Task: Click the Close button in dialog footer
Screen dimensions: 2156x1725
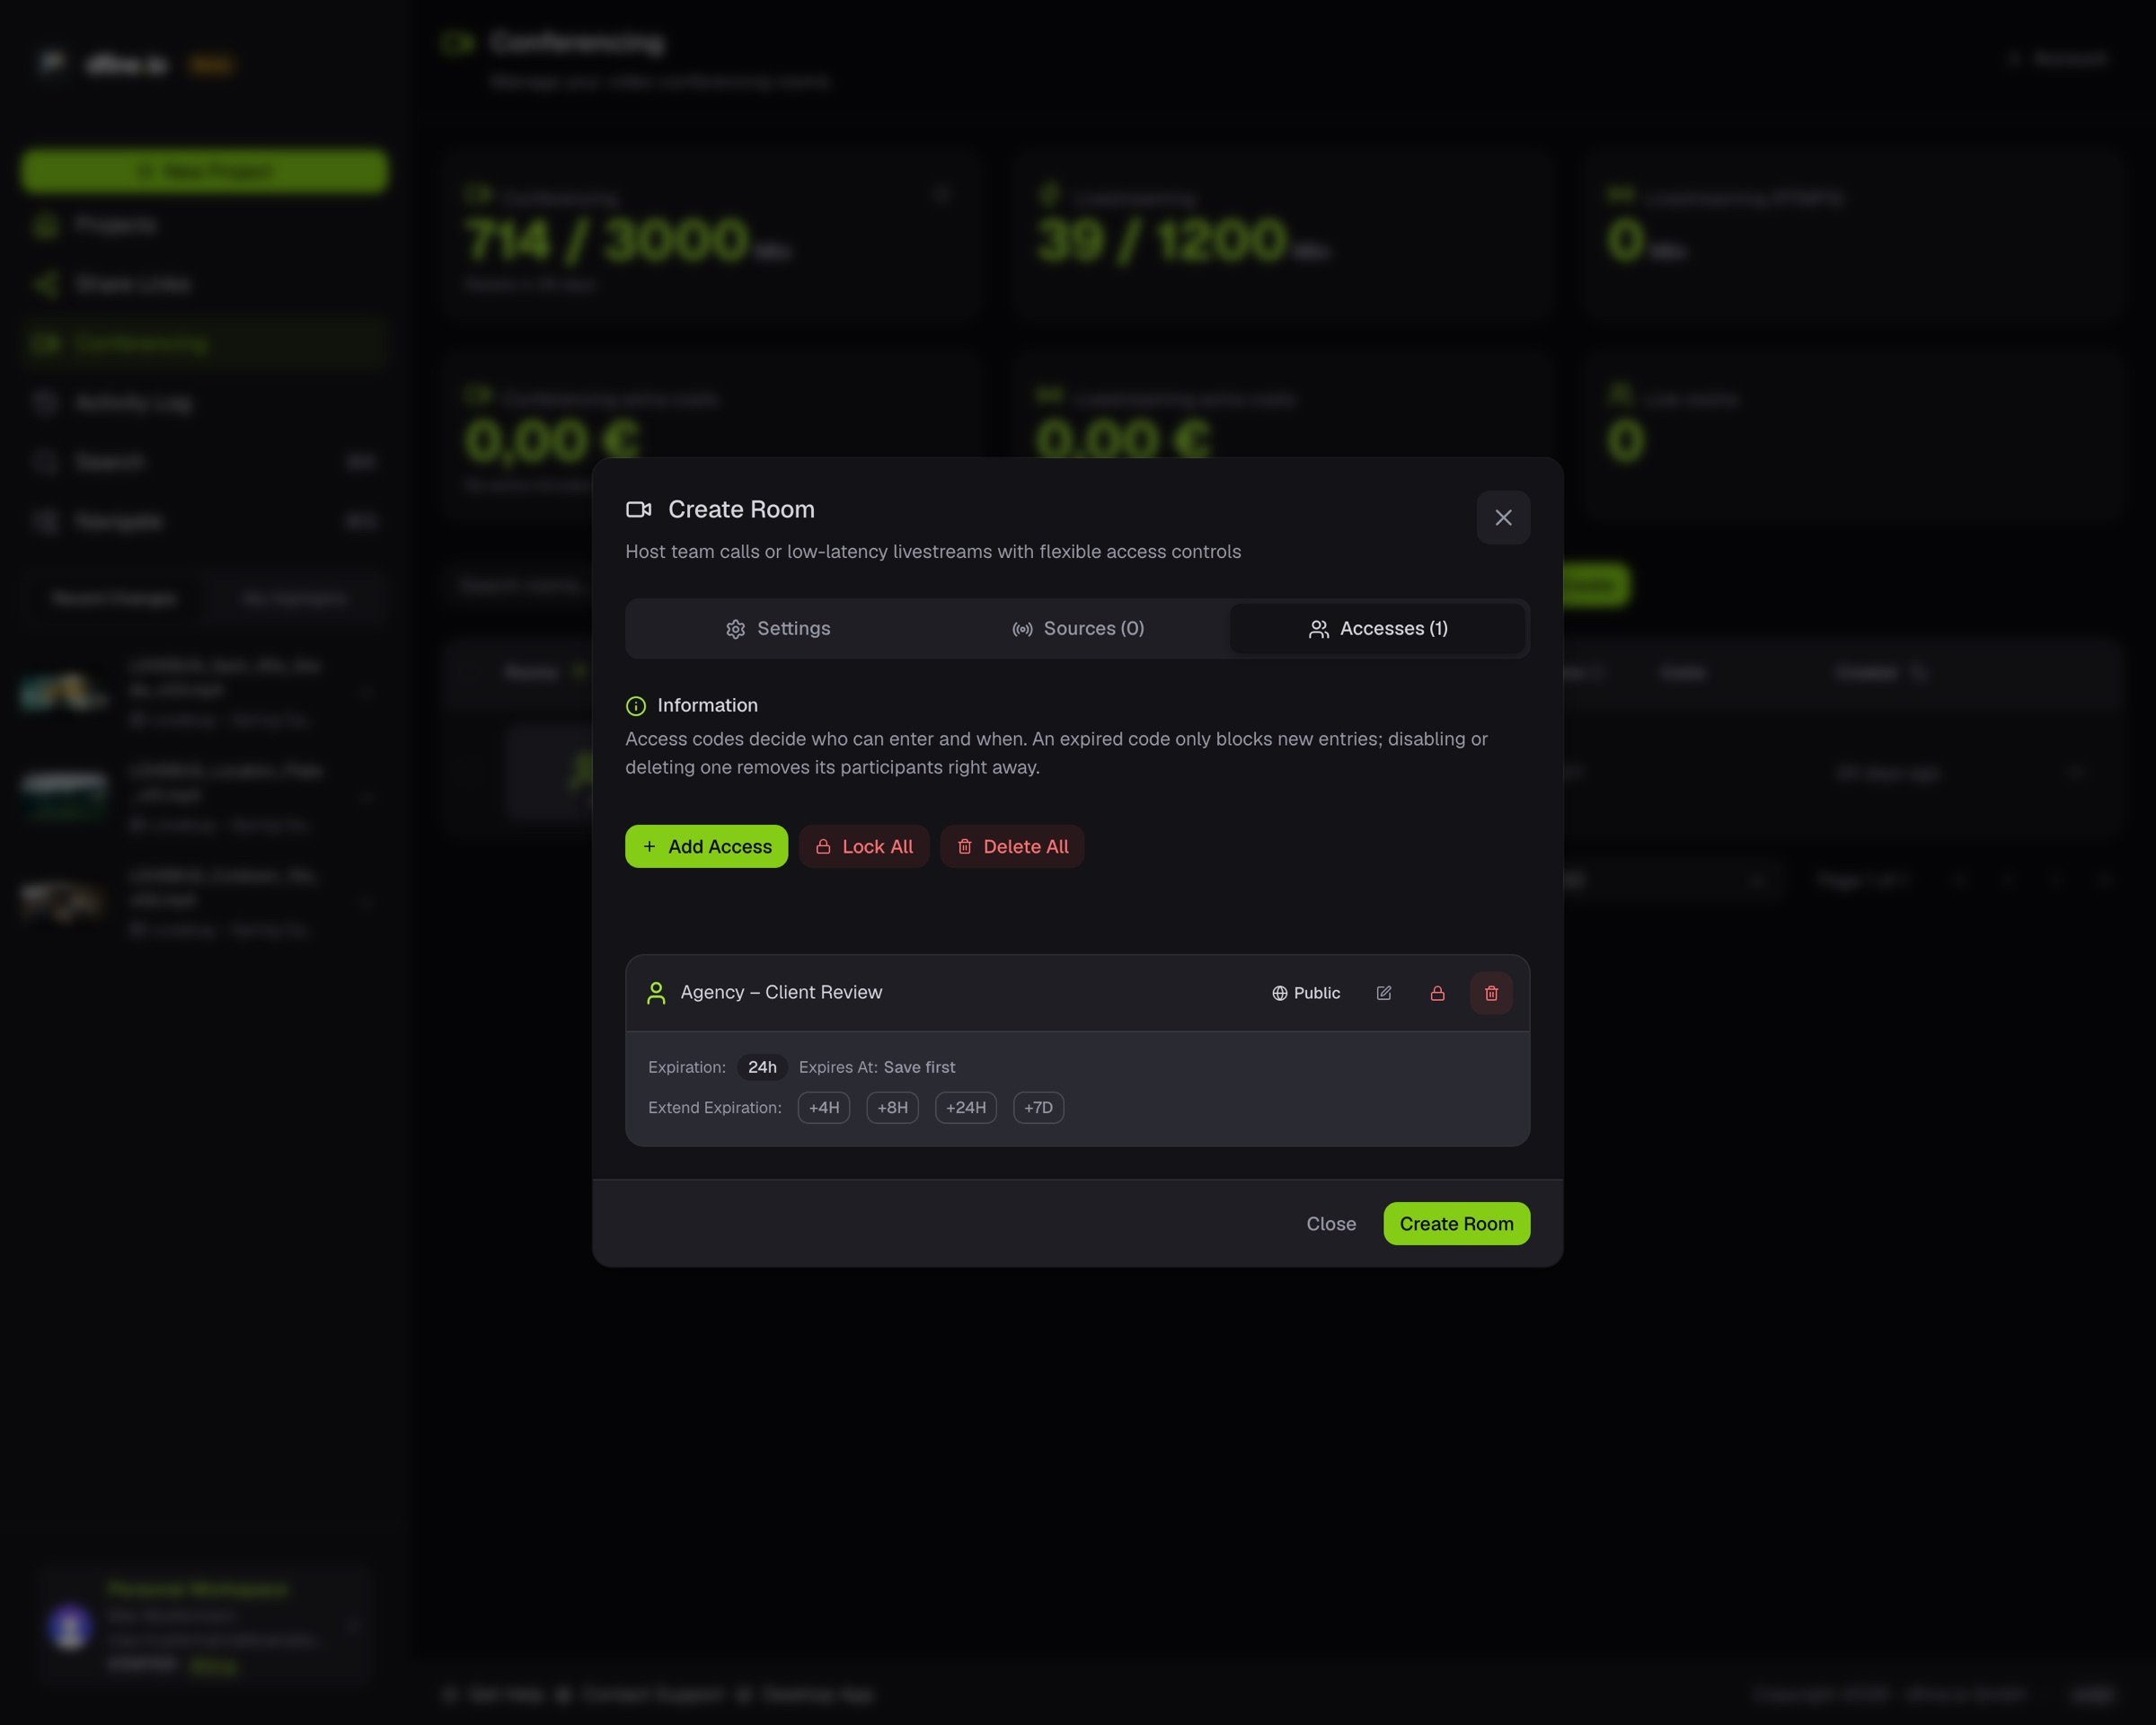Action: pos(1331,1223)
